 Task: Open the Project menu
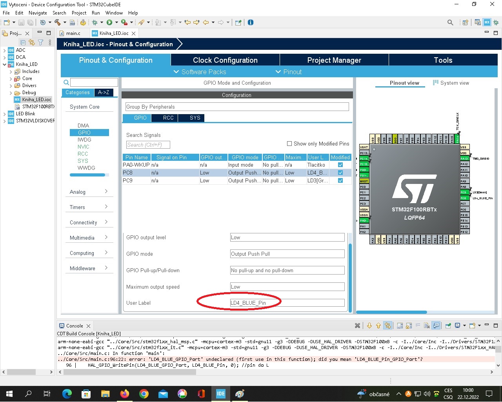pyautogui.click(x=79, y=13)
